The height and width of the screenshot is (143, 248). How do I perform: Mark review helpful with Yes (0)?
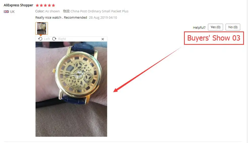click(x=215, y=27)
